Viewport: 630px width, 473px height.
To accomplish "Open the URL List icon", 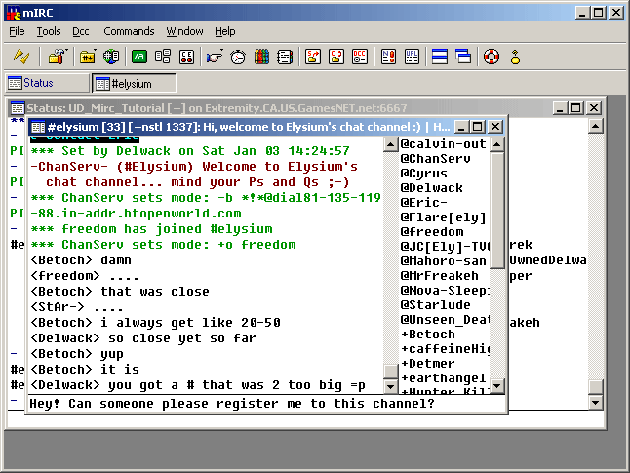I will [x=412, y=57].
